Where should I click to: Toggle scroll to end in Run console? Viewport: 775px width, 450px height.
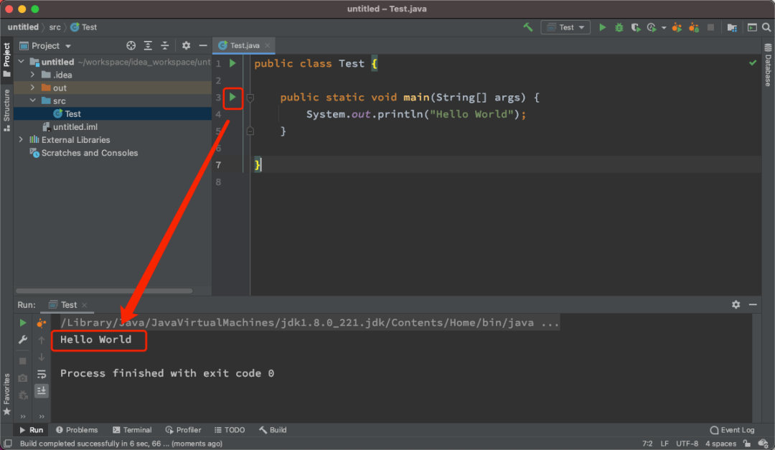(x=42, y=390)
